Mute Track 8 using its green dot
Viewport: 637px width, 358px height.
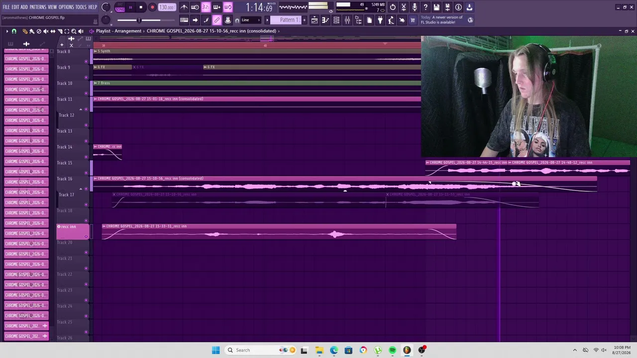coord(86,62)
